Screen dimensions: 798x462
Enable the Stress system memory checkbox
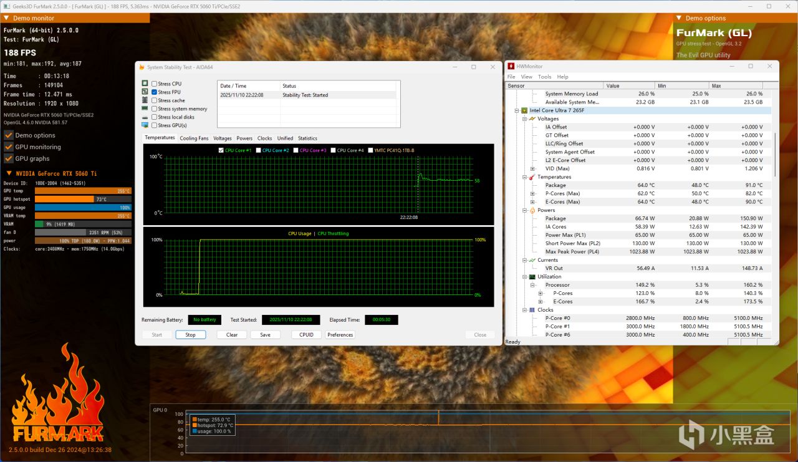point(154,108)
